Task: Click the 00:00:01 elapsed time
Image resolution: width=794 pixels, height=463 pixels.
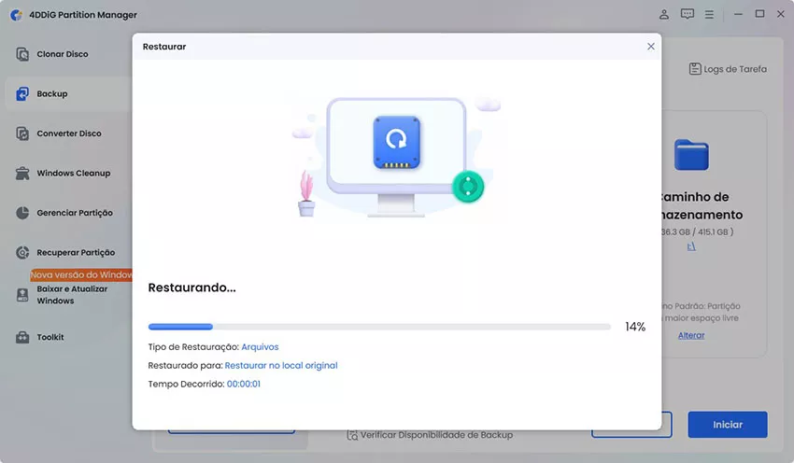Action: click(x=244, y=384)
